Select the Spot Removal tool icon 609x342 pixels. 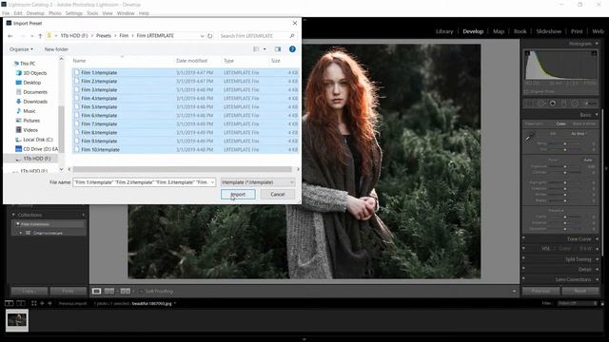541,104
